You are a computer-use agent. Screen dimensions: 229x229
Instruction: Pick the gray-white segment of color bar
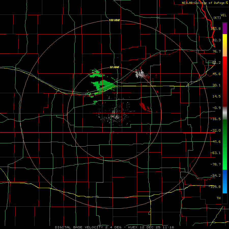tap(225, 113)
